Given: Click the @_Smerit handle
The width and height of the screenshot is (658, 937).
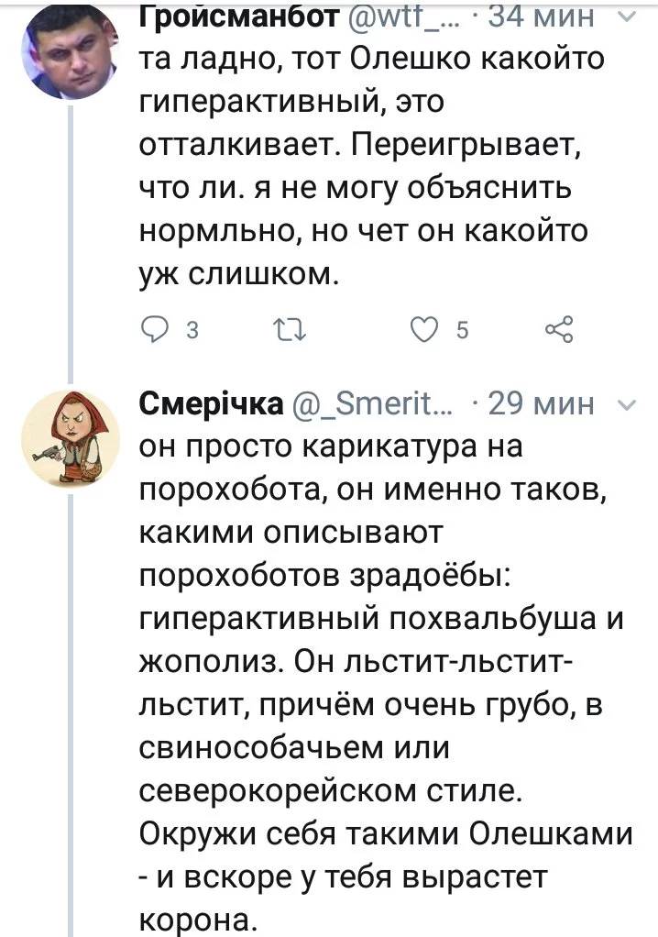Looking at the screenshot, I should click(x=371, y=403).
